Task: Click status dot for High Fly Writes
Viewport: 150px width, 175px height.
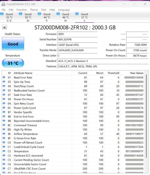Action: [4, 129]
